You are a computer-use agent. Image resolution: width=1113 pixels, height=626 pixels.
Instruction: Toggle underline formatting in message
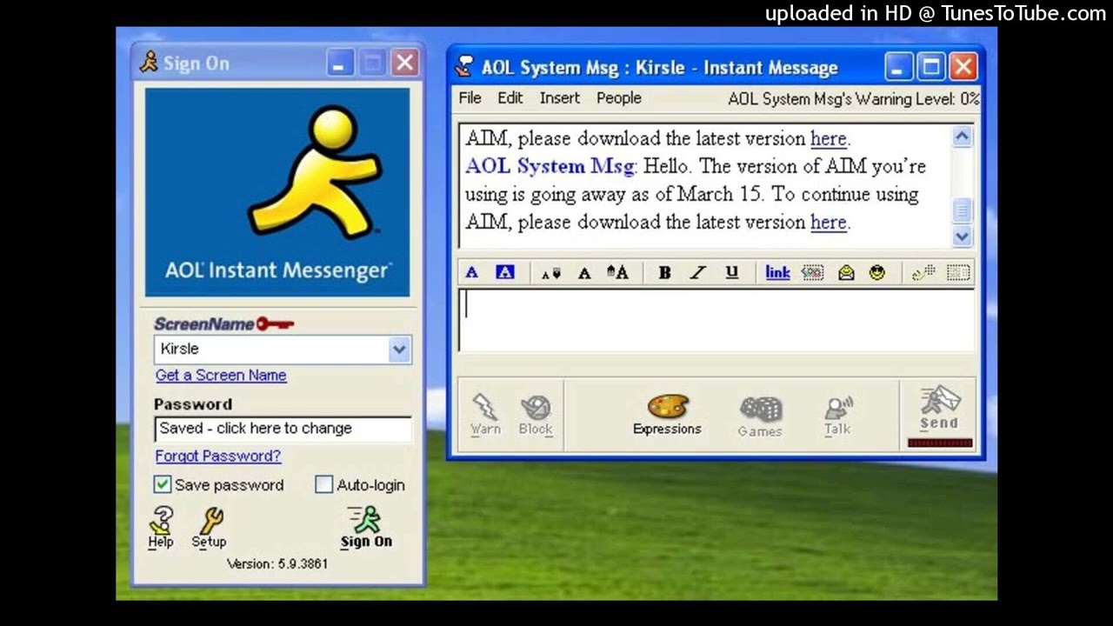pyautogui.click(x=731, y=272)
